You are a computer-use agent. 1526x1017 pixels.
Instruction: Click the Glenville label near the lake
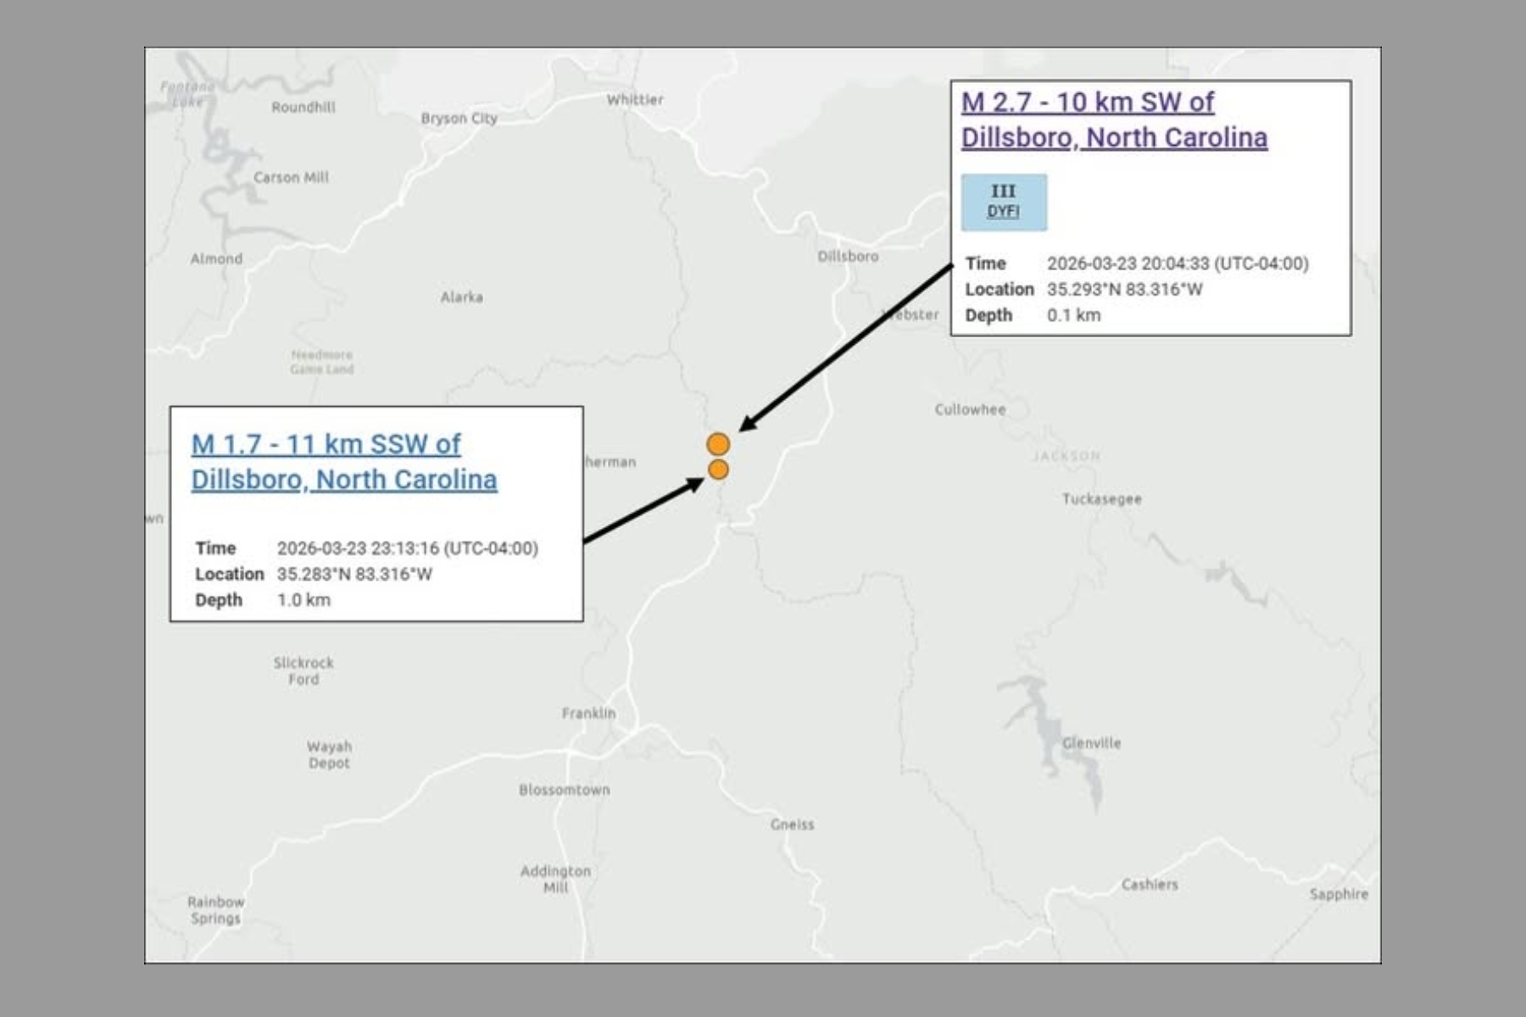(1092, 743)
